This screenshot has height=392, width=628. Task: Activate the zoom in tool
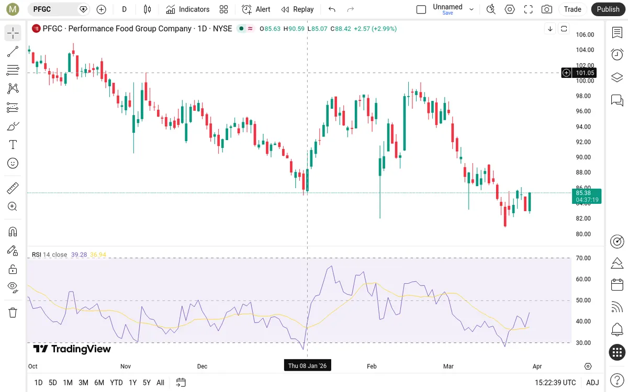coord(13,206)
